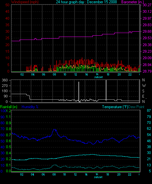152x184 pixels.
Task: Select barometer scale value 29.83
Action: 147,25
